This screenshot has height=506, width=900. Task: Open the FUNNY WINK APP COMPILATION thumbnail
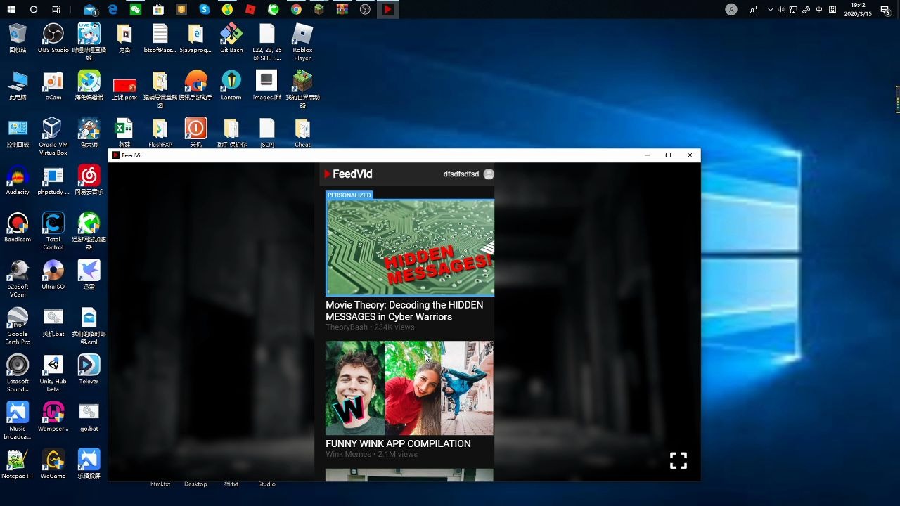pyautogui.click(x=409, y=388)
